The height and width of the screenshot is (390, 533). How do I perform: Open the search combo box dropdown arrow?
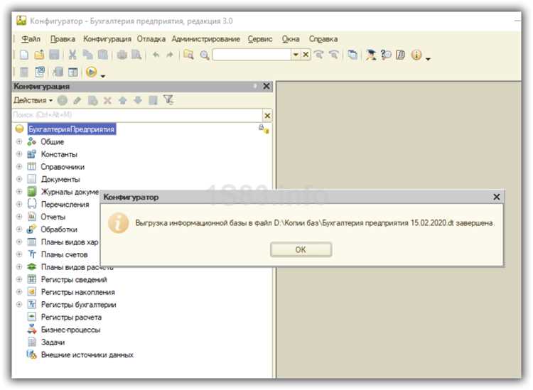(x=296, y=55)
